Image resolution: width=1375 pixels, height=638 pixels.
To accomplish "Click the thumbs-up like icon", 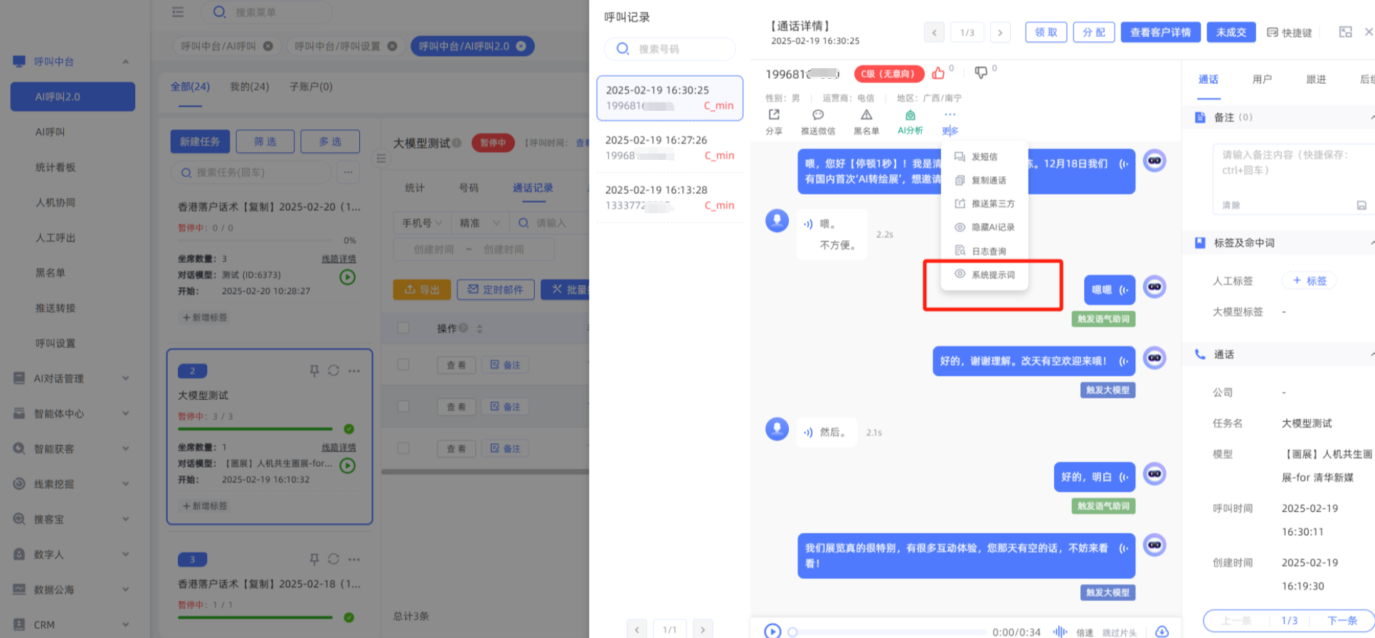I will click(x=938, y=73).
